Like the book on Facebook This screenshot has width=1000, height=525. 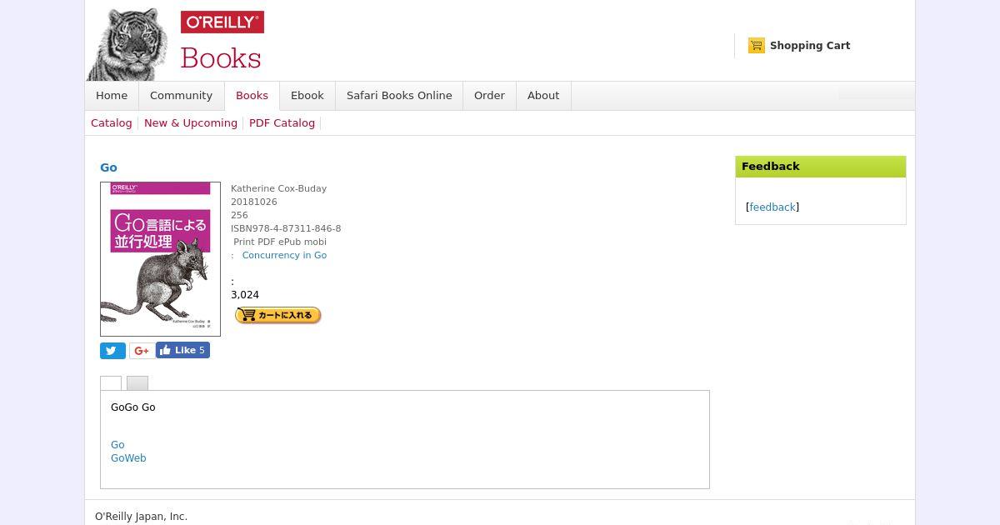(x=182, y=350)
